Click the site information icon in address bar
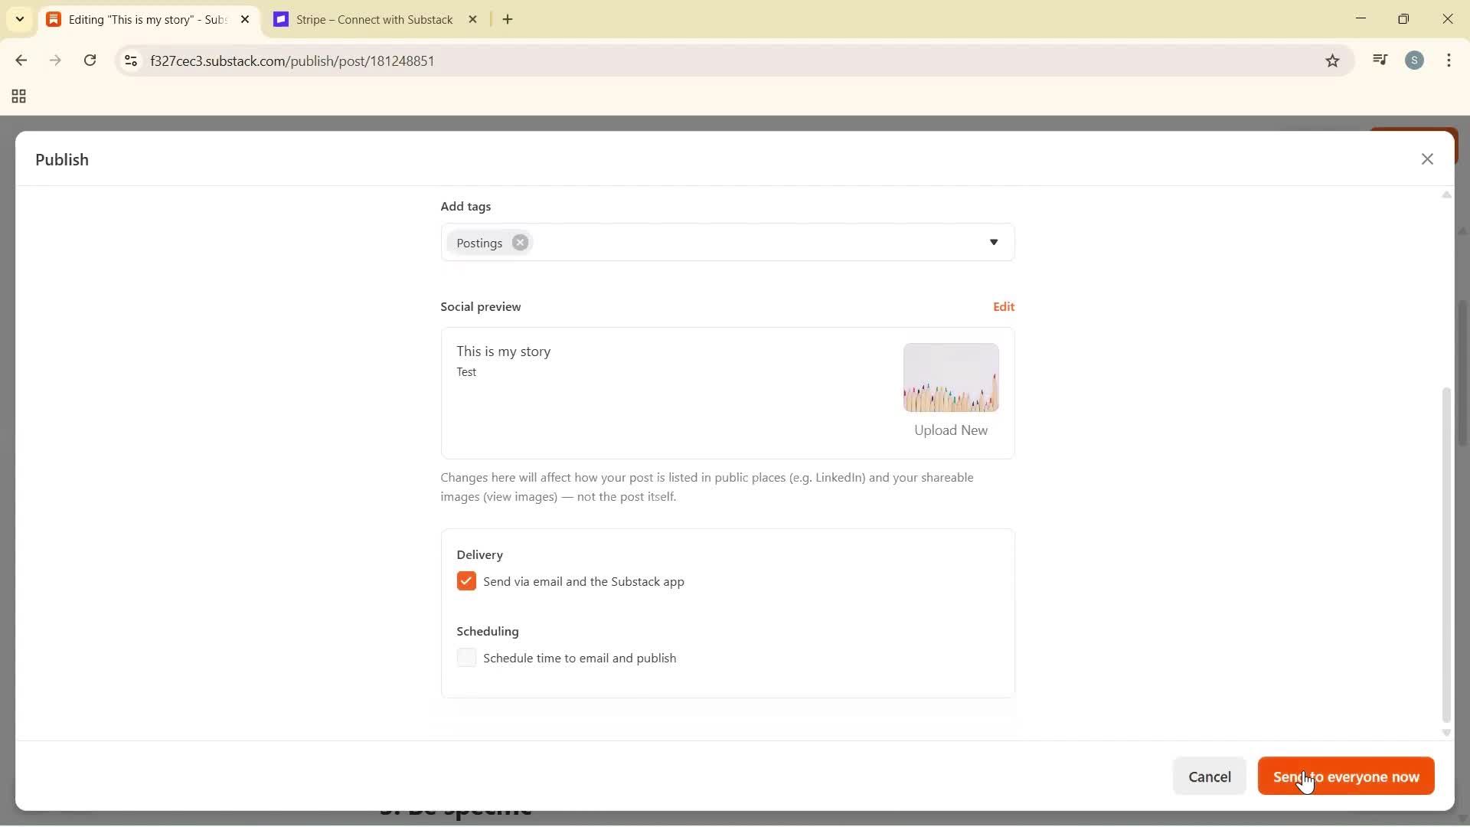Image resolution: width=1470 pixels, height=827 pixels. click(130, 60)
